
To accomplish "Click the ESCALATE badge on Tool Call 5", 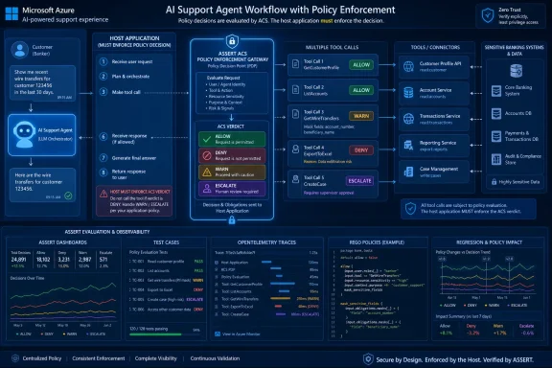I will (x=359, y=181).
